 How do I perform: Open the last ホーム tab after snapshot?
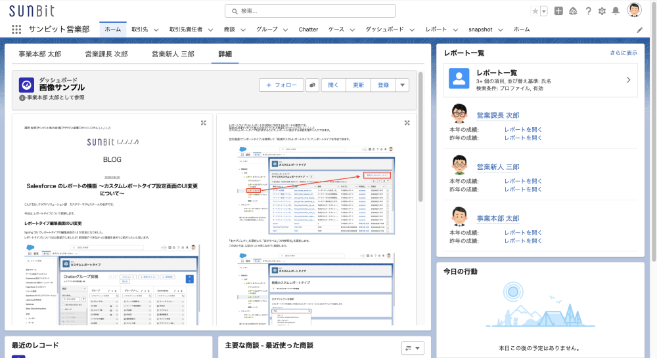[522, 30]
